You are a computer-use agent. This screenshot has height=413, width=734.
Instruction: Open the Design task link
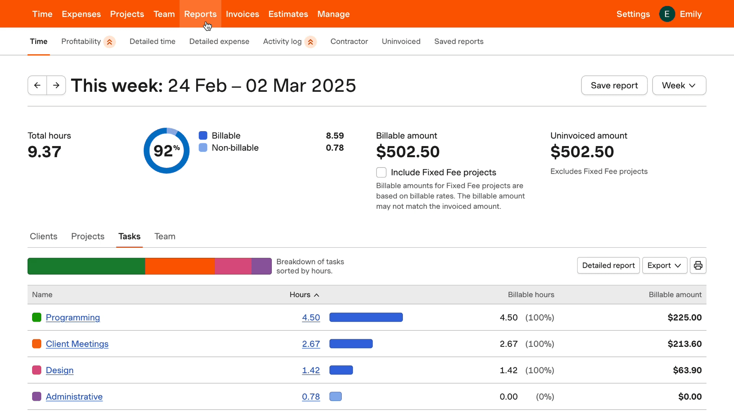(x=60, y=370)
